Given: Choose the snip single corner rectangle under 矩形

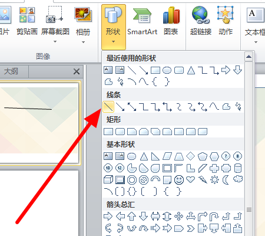Looking at the screenshot, I should [x=132, y=132].
